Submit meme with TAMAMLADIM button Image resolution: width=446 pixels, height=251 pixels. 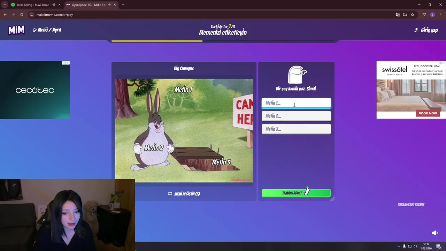296,193
